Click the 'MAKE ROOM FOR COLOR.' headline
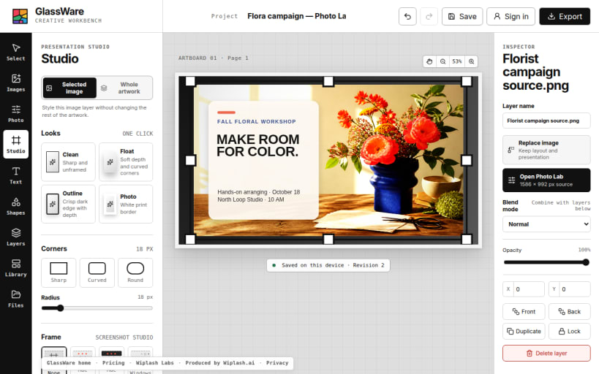The height and width of the screenshot is (374, 599). (x=258, y=145)
